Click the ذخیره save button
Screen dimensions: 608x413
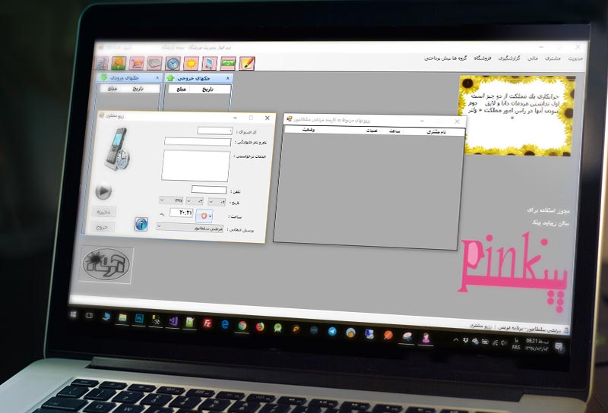coord(104,212)
